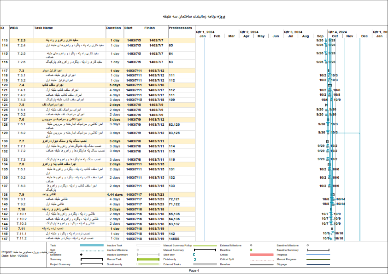Click the Start-only bracket legend symbol
Image resolution: width=388 pixels, height=274 pixels.
194,255
